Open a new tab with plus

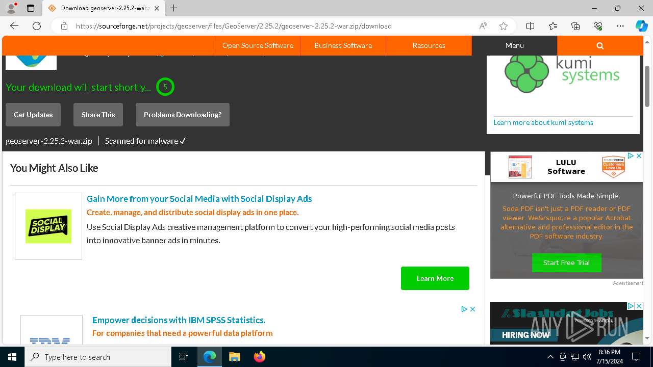[174, 8]
